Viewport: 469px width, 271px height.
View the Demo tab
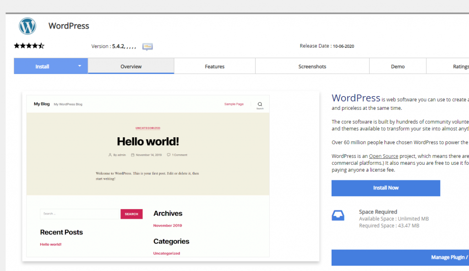coord(398,66)
